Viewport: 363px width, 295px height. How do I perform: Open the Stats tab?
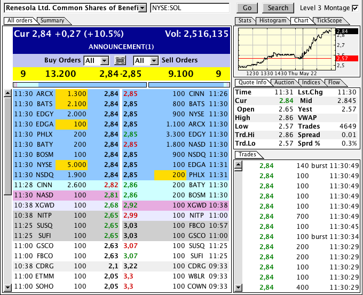pos(245,21)
